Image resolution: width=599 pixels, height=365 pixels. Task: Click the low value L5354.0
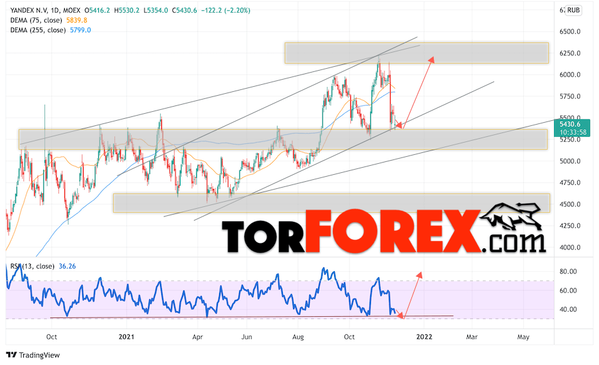[156, 10]
